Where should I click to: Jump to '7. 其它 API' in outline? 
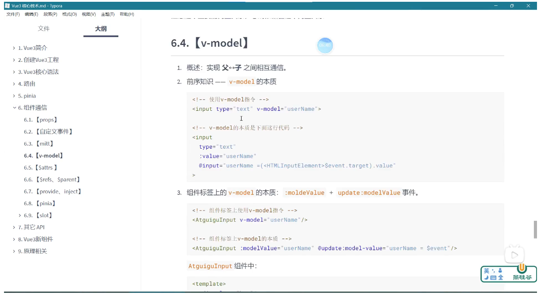tap(31, 227)
